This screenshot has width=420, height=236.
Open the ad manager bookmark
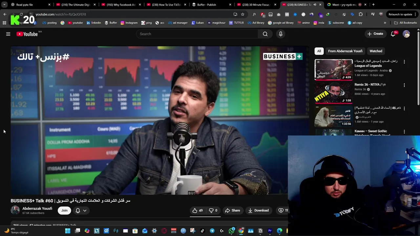178,23
